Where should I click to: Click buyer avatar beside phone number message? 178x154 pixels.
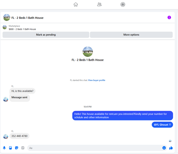pos(6,137)
